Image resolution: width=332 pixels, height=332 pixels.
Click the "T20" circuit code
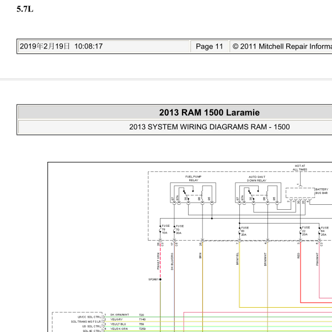pos(142,315)
